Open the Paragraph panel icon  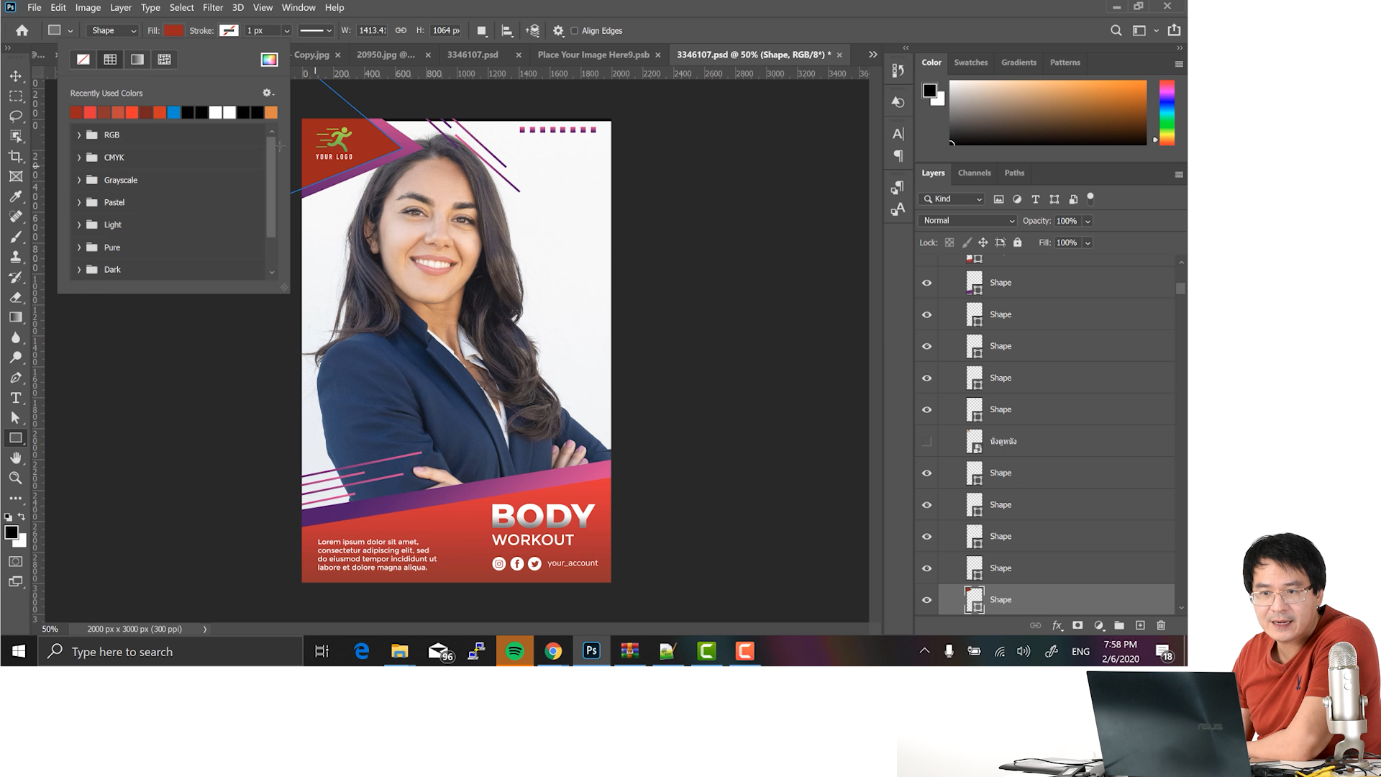[x=898, y=156]
